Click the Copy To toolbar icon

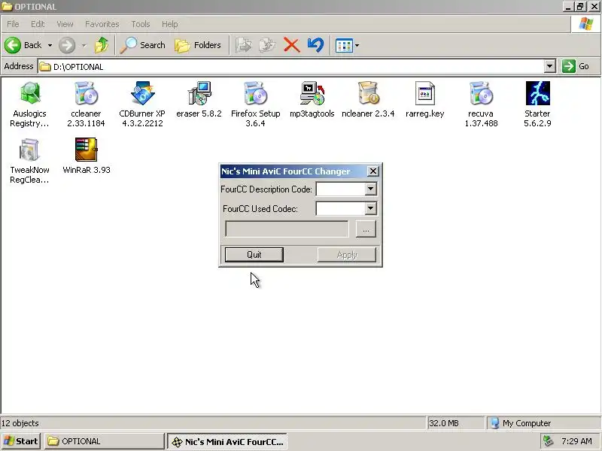pyautogui.click(x=267, y=45)
